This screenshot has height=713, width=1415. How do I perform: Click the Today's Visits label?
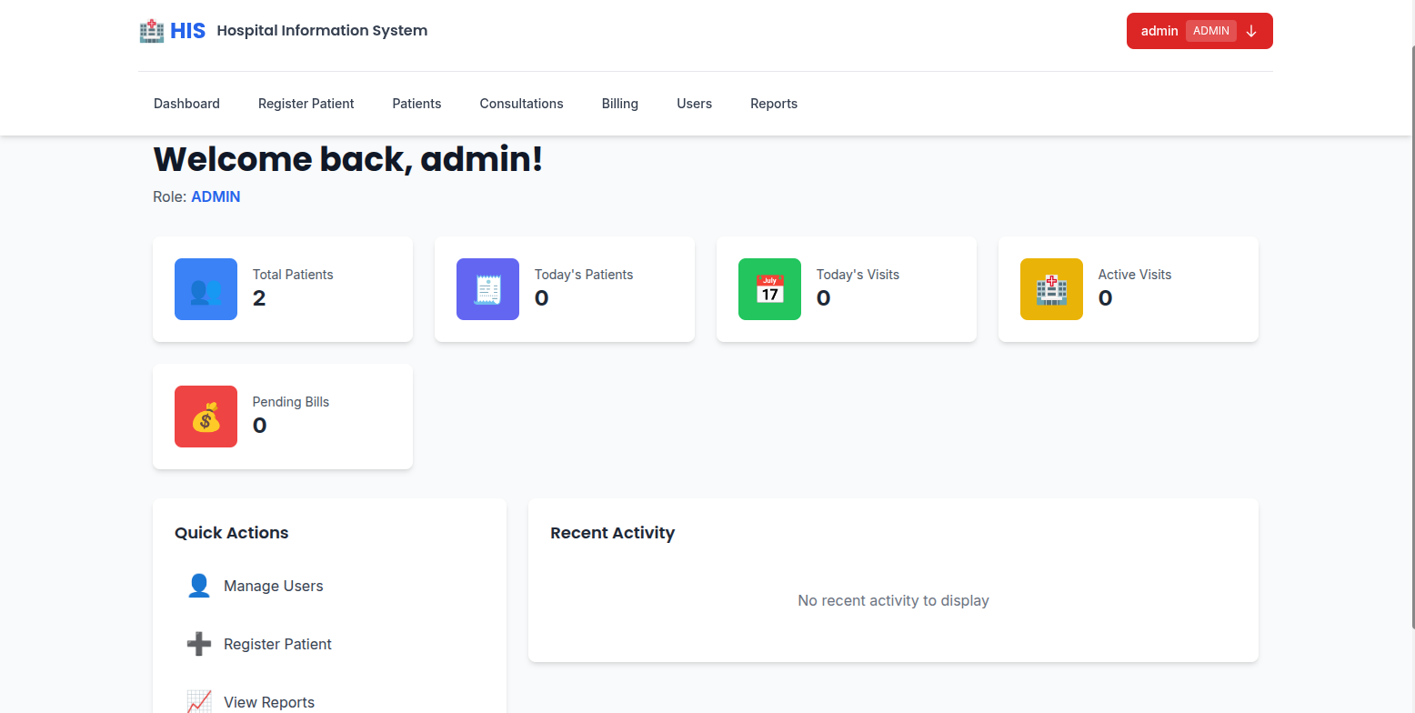(x=858, y=275)
